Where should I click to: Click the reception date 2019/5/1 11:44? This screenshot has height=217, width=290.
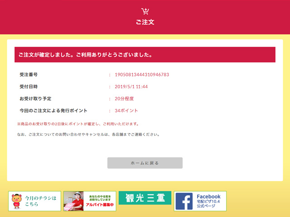(x=131, y=86)
